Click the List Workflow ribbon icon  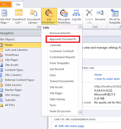[x=49, y=13]
